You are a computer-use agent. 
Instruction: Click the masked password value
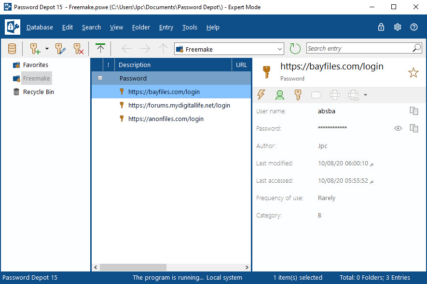[x=332, y=128]
